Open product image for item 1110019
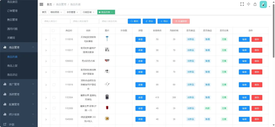 click(107, 84)
